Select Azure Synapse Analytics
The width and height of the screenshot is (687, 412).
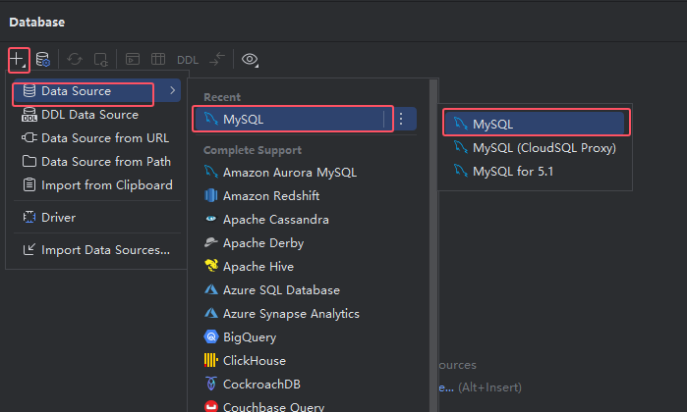(x=306, y=314)
